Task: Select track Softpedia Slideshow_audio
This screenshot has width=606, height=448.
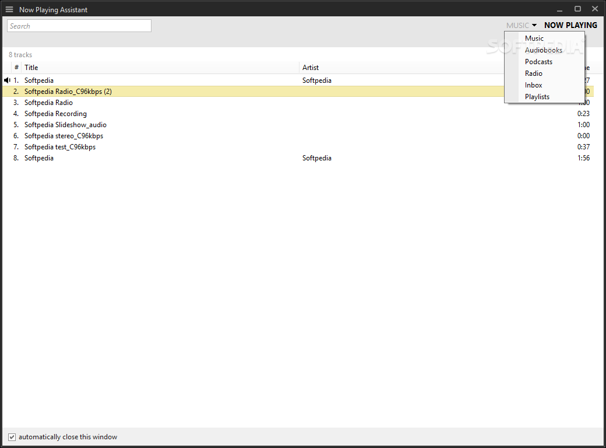Action: pyautogui.click(x=65, y=125)
